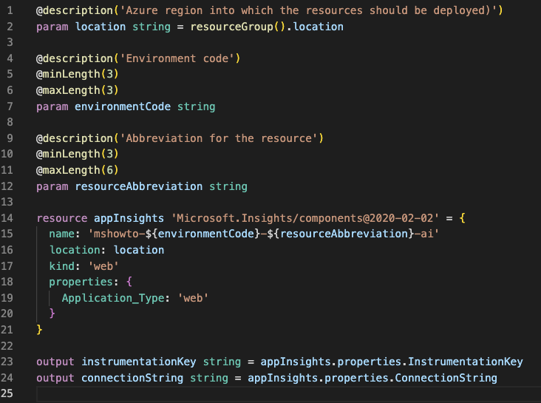The width and height of the screenshot is (541, 403).
Task: Click 'resourceAbbreviation' parameter declaration on line 12
Action: [x=139, y=186]
